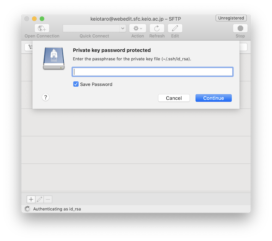
Task: Click the activity spinner in status bar
Action: (x=27, y=209)
